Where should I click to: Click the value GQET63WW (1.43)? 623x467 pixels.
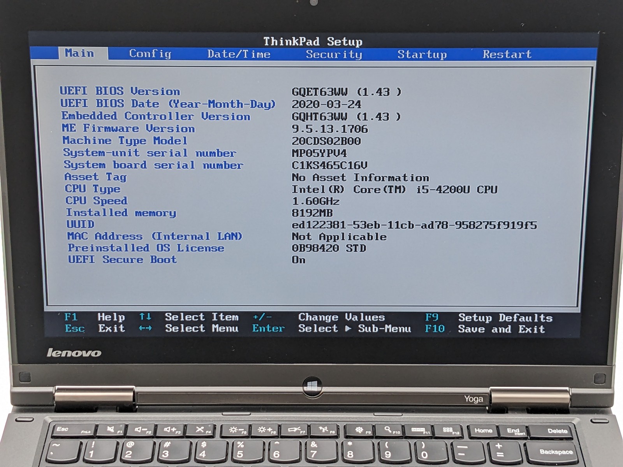(x=346, y=92)
